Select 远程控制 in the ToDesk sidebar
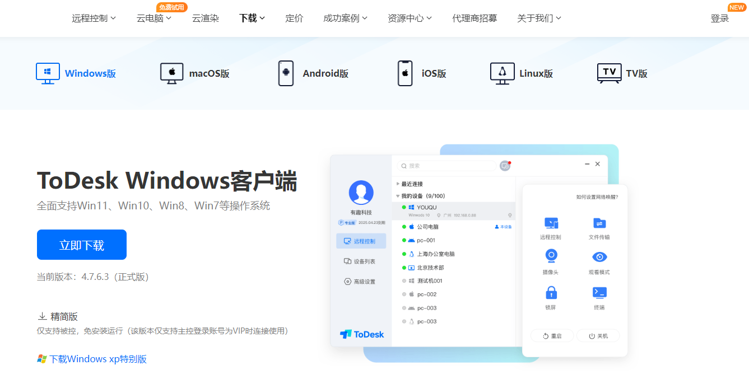749x379 pixels. tap(361, 241)
